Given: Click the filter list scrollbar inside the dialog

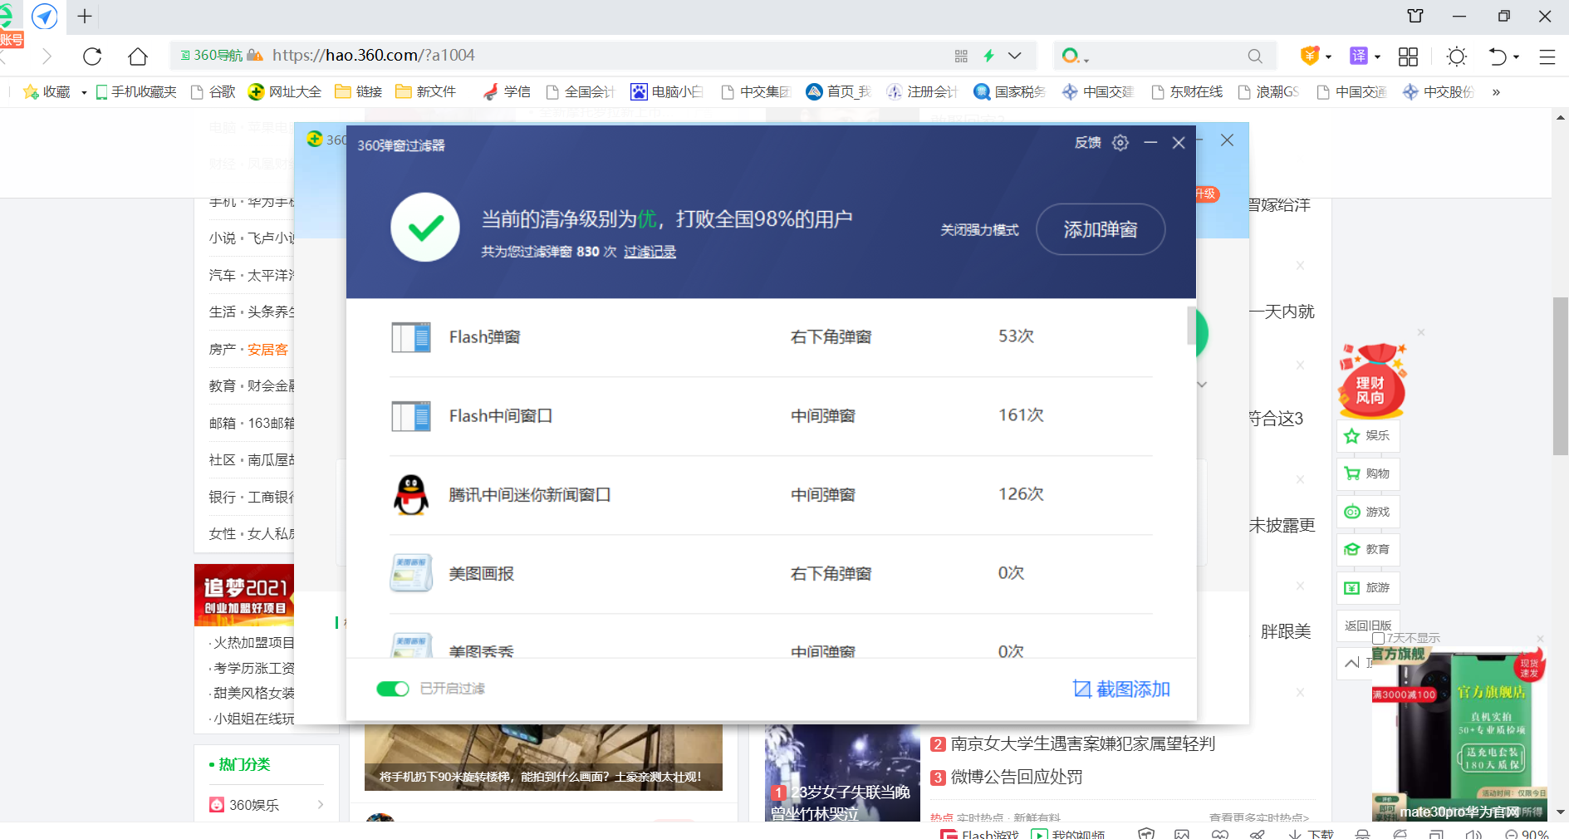Looking at the screenshot, I should click(1191, 326).
